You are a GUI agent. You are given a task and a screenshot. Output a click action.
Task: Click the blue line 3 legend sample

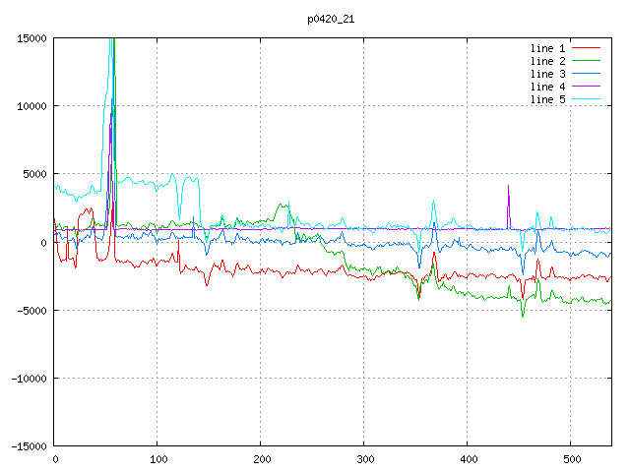point(586,74)
